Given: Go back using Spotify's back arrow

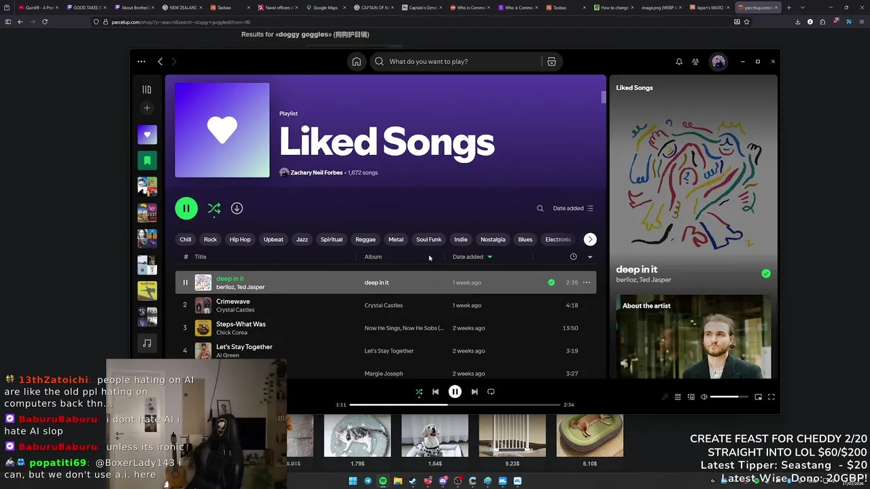Looking at the screenshot, I should pyautogui.click(x=160, y=61).
